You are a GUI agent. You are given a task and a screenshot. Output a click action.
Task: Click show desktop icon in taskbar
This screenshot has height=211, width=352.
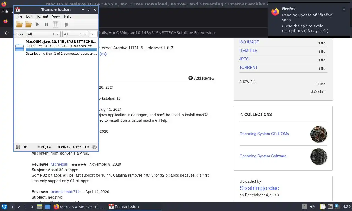point(48,207)
